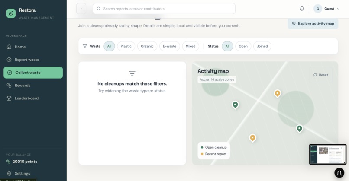The height and width of the screenshot is (181, 349).
Task: Open Settings from the sidebar
Action: coord(33,174)
